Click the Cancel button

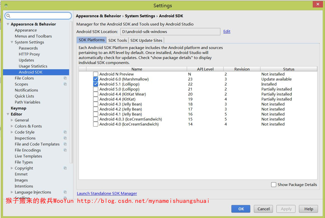click(x=264, y=209)
